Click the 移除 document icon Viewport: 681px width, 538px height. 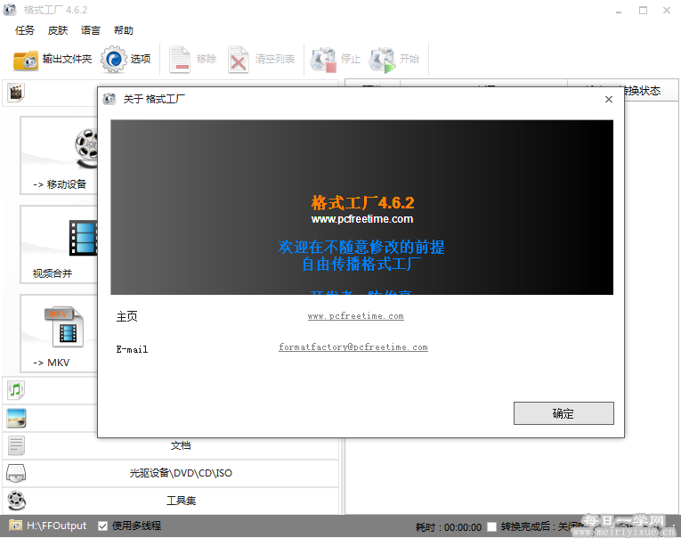(x=180, y=59)
